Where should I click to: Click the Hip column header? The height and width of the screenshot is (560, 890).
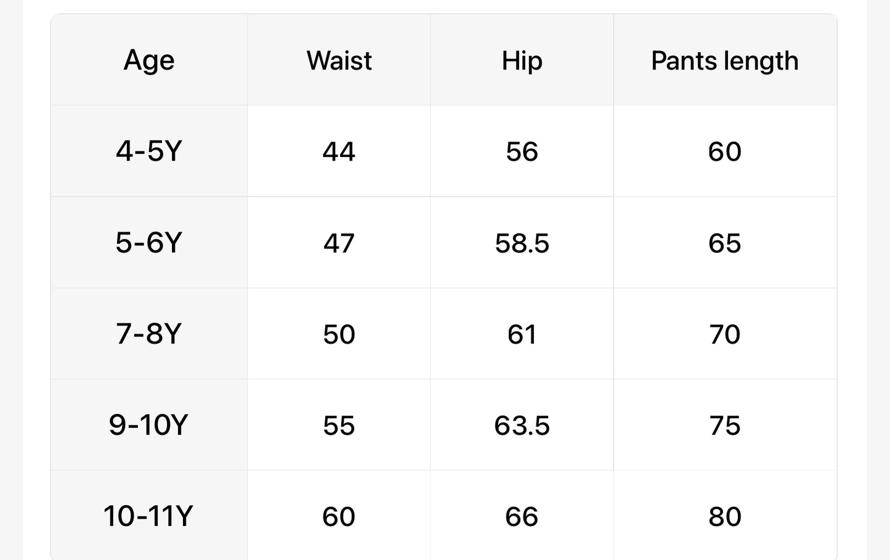(522, 61)
